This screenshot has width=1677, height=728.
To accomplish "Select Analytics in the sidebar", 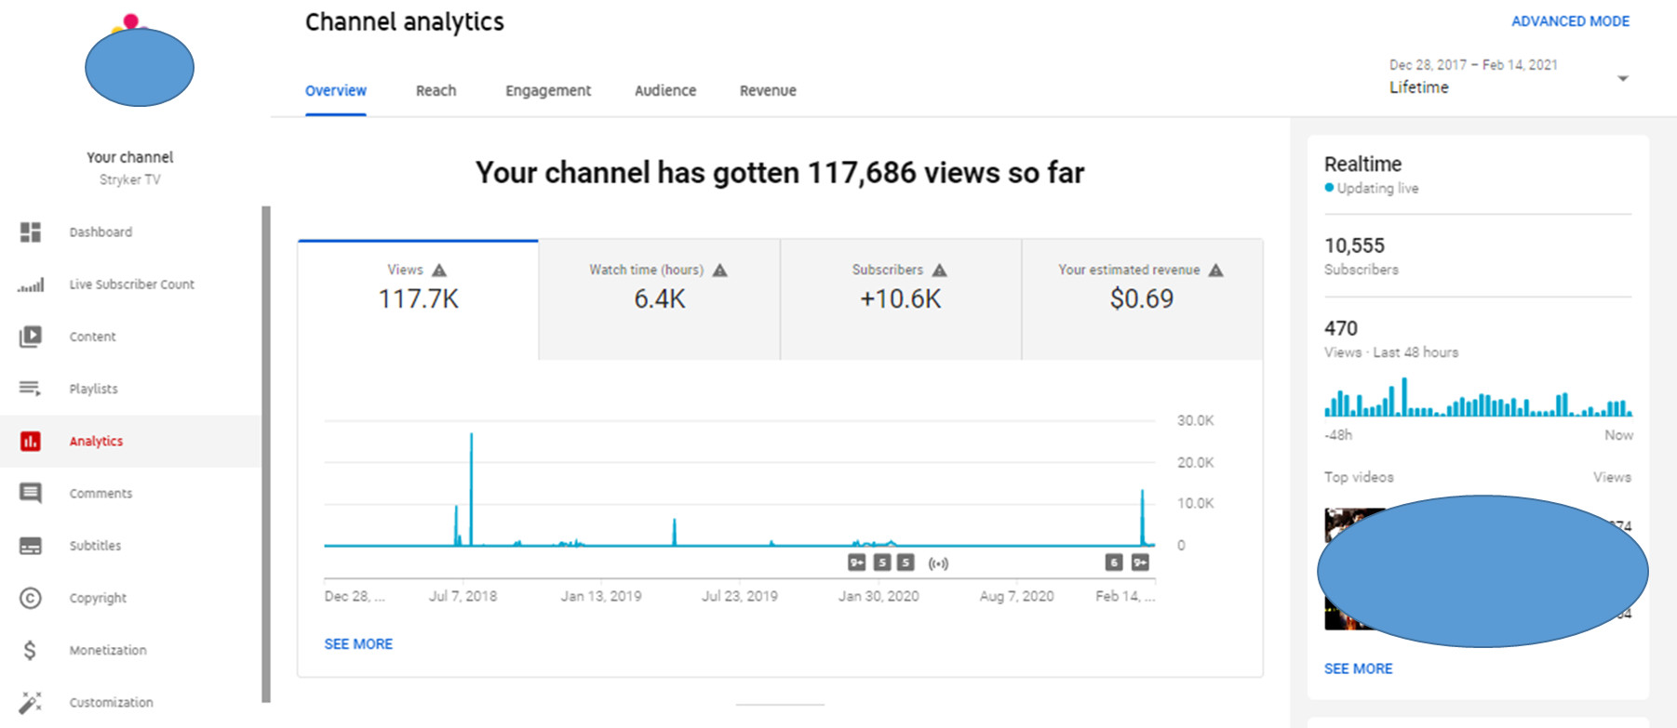I will [96, 441].
